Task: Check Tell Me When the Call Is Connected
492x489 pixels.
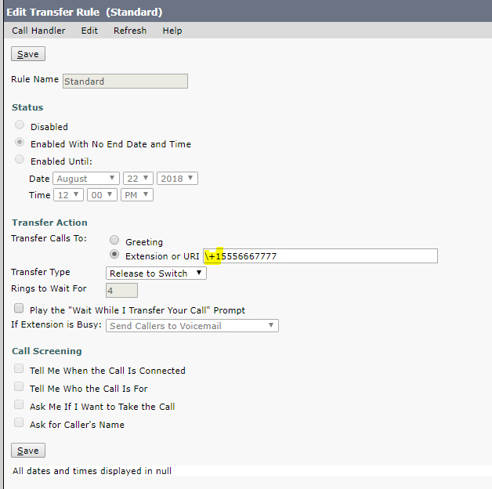Action: click(19, 369)
